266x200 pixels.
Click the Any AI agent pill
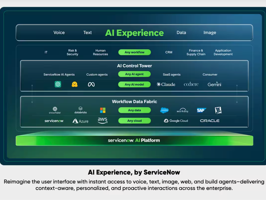pos(134,74)
